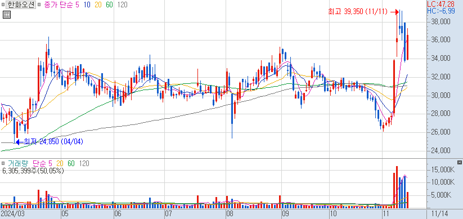Click the 26,000 price axis label
The height and width of the screenshot is (219, 463).
[442, 132]
